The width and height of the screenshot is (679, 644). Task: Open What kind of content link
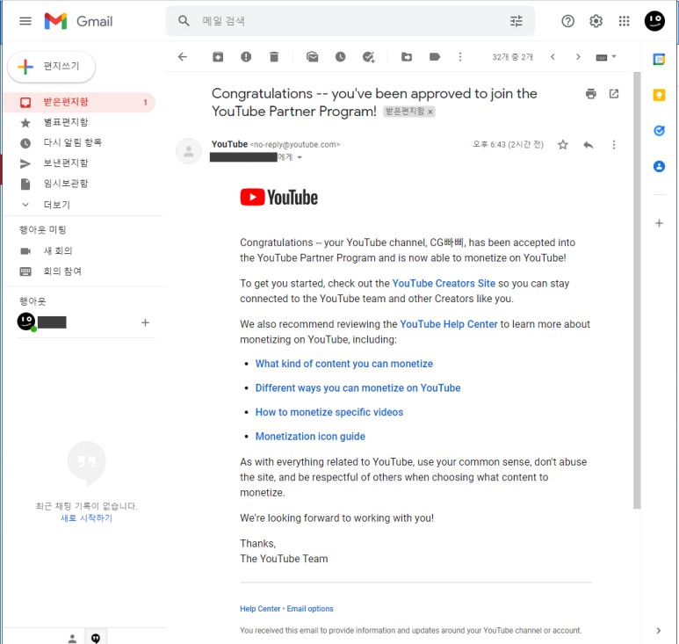pyautogui.click(x=343, y=364)
